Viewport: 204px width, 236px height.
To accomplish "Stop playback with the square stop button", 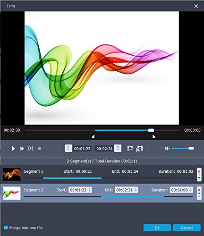I will pyautogui.click(x=39, y=149).
